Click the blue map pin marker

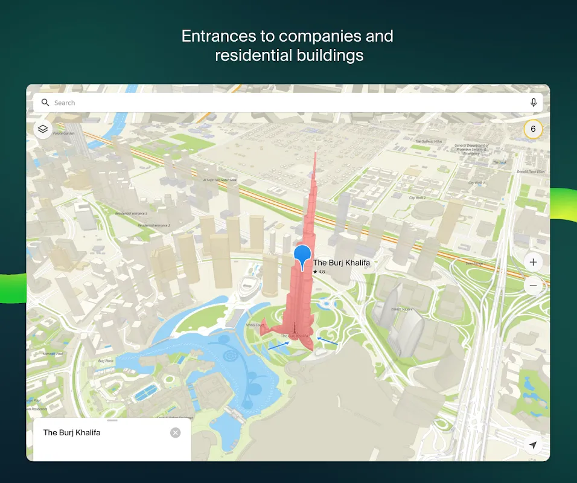point(302,258)
